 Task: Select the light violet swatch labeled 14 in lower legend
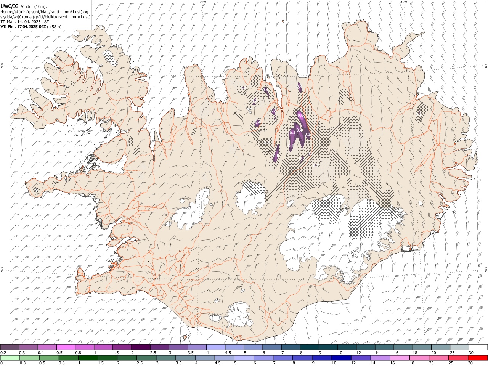(380, 358)
